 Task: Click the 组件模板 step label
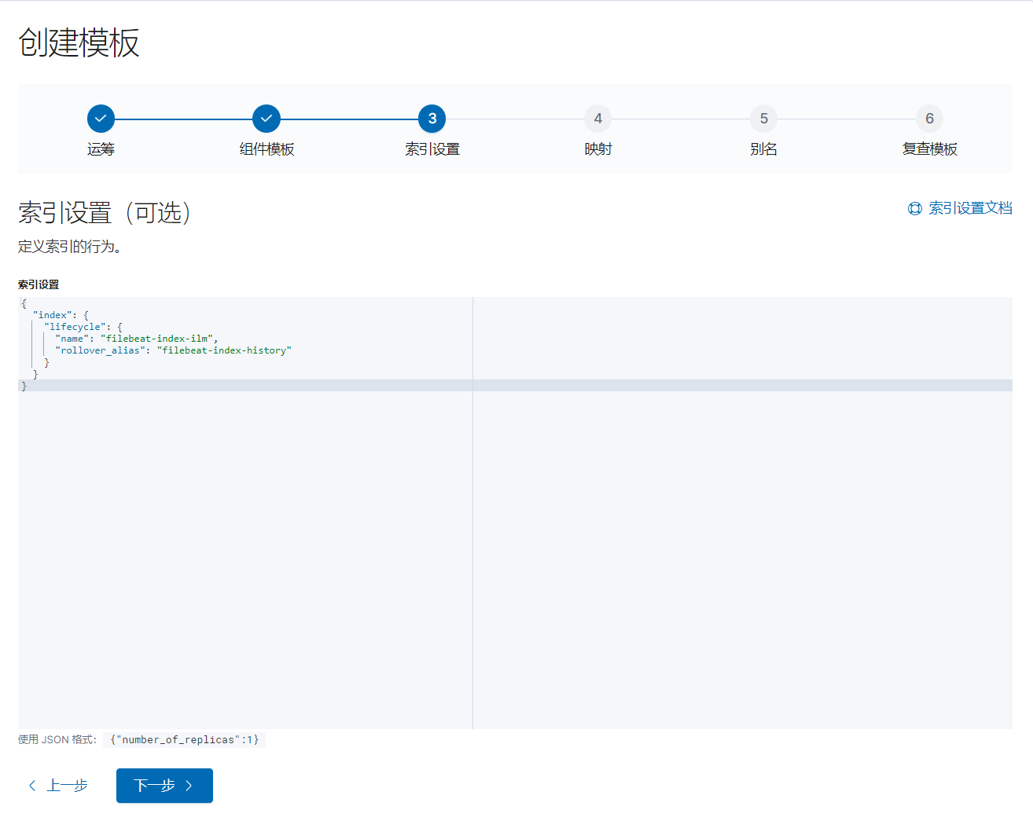click(x=267, y=149)
